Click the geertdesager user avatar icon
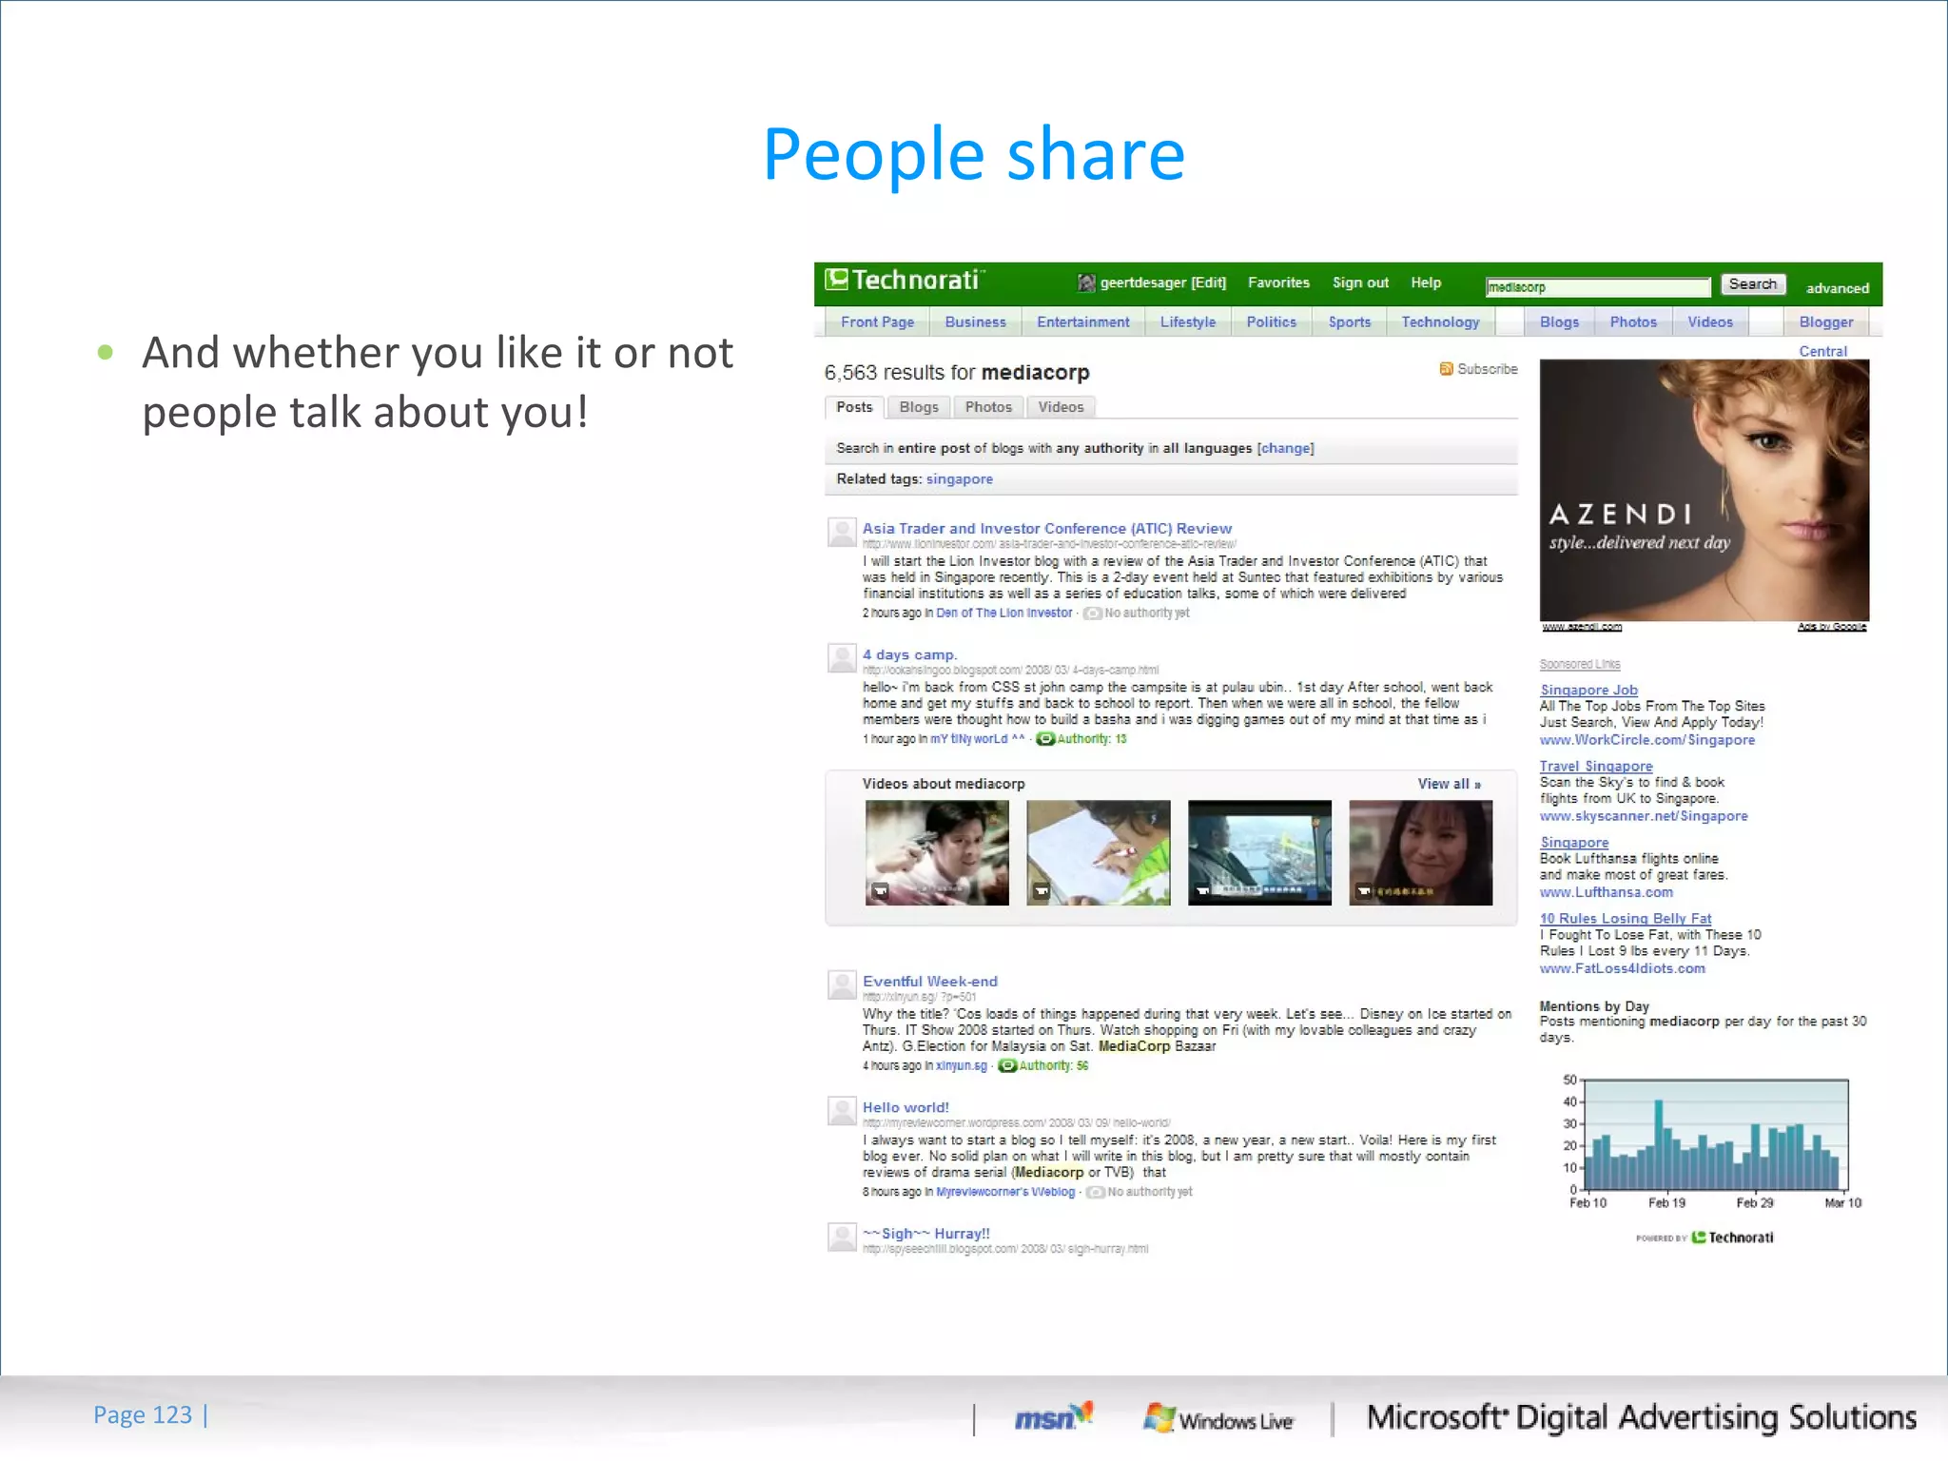This screenshot has width=1948, height=1461. [x=1085, y=282]
